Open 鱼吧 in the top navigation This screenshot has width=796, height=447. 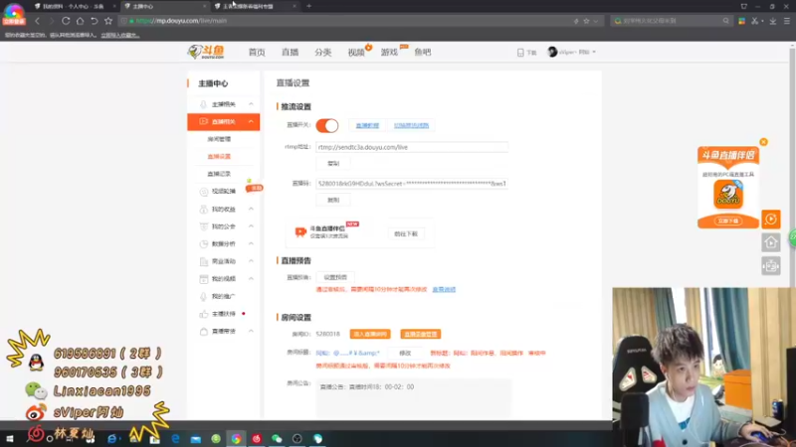click(422, 53)
